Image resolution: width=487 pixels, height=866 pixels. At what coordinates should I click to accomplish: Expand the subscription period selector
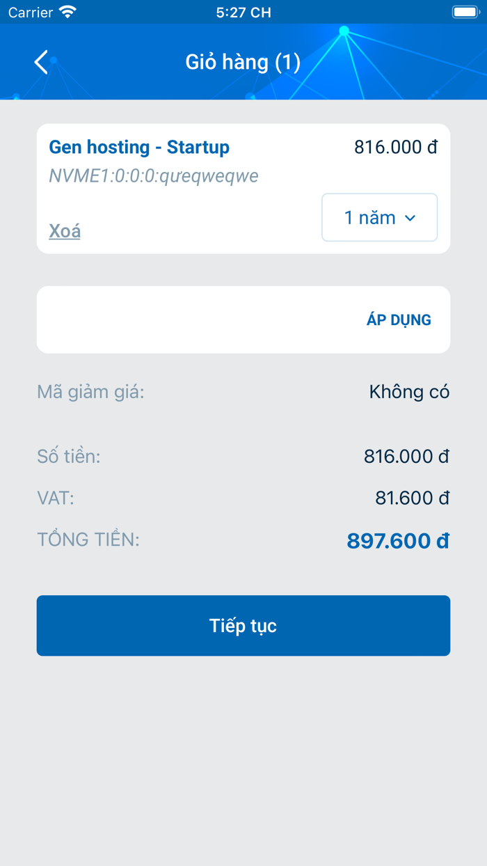[379, 217]
